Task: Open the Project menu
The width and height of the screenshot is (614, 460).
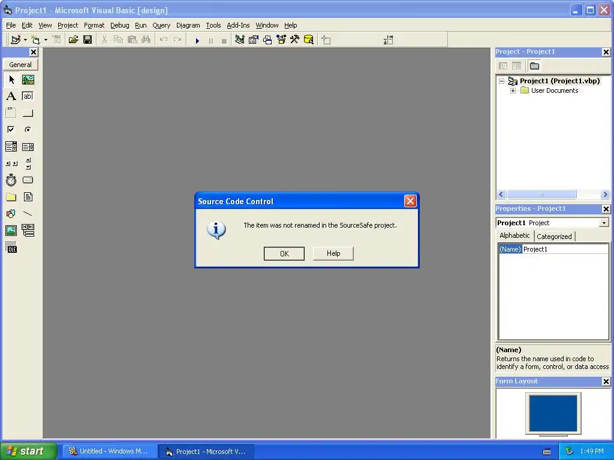Action: 68,25
